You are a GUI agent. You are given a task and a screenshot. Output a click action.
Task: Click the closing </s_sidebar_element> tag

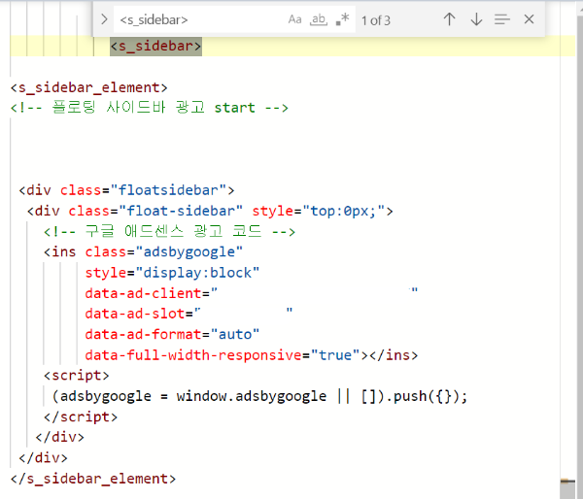coord(93,479)
